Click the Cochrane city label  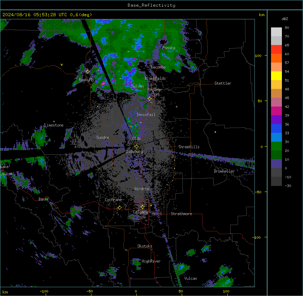(x=113, y=200)
